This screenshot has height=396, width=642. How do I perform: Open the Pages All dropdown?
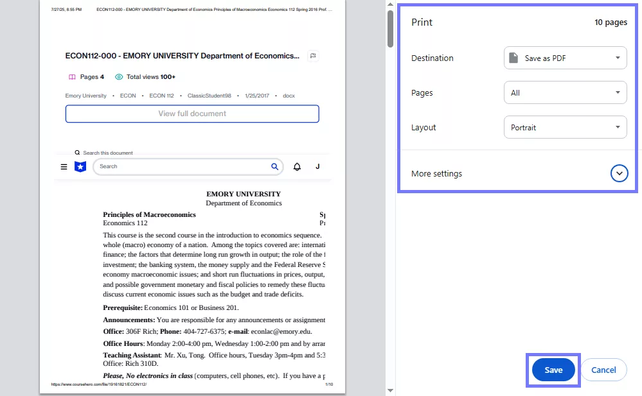[x=565, y=92]
